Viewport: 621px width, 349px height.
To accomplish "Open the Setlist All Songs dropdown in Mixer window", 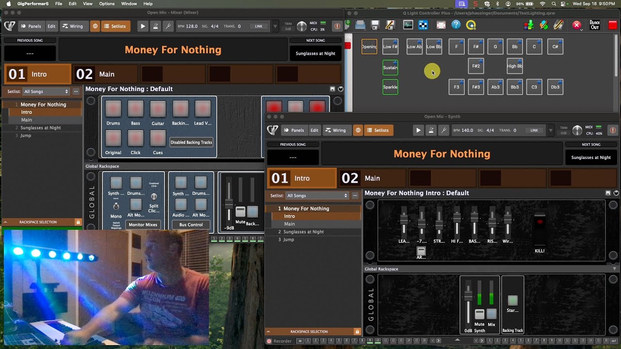I will (x=46, y=91).
